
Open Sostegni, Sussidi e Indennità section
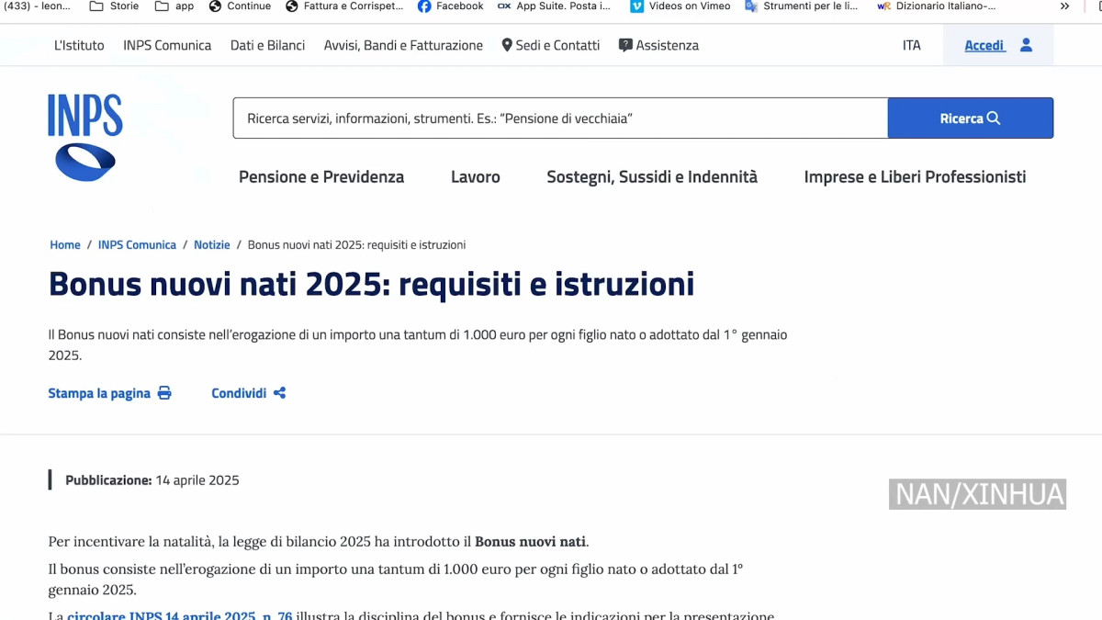pyautogui.click(x=652, y=177)
